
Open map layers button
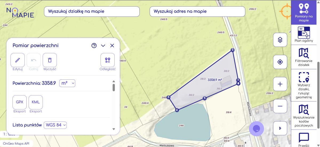pyautogui.click(x=280, y=40)
